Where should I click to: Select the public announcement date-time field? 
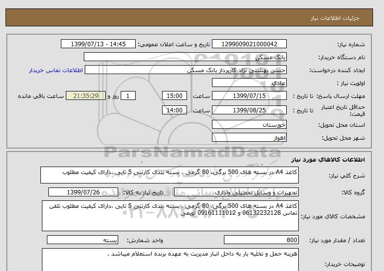[x=97, y=44]
